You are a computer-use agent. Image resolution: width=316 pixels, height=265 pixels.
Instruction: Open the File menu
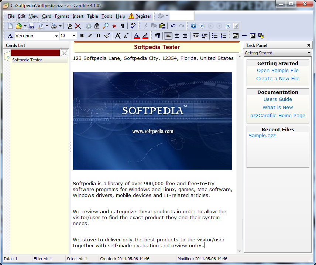coord(11,16)
